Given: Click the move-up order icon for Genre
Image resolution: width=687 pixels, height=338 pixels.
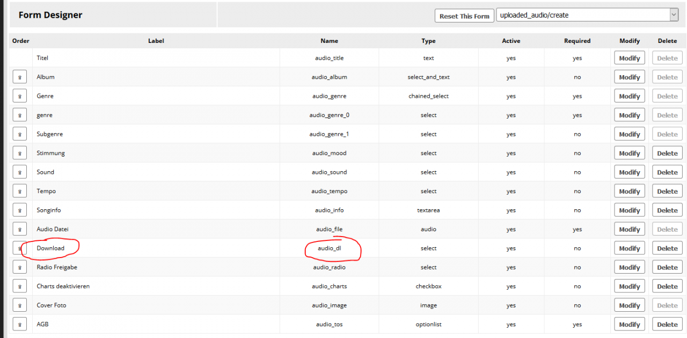Looking at the screenshot, I should (20, 97).
